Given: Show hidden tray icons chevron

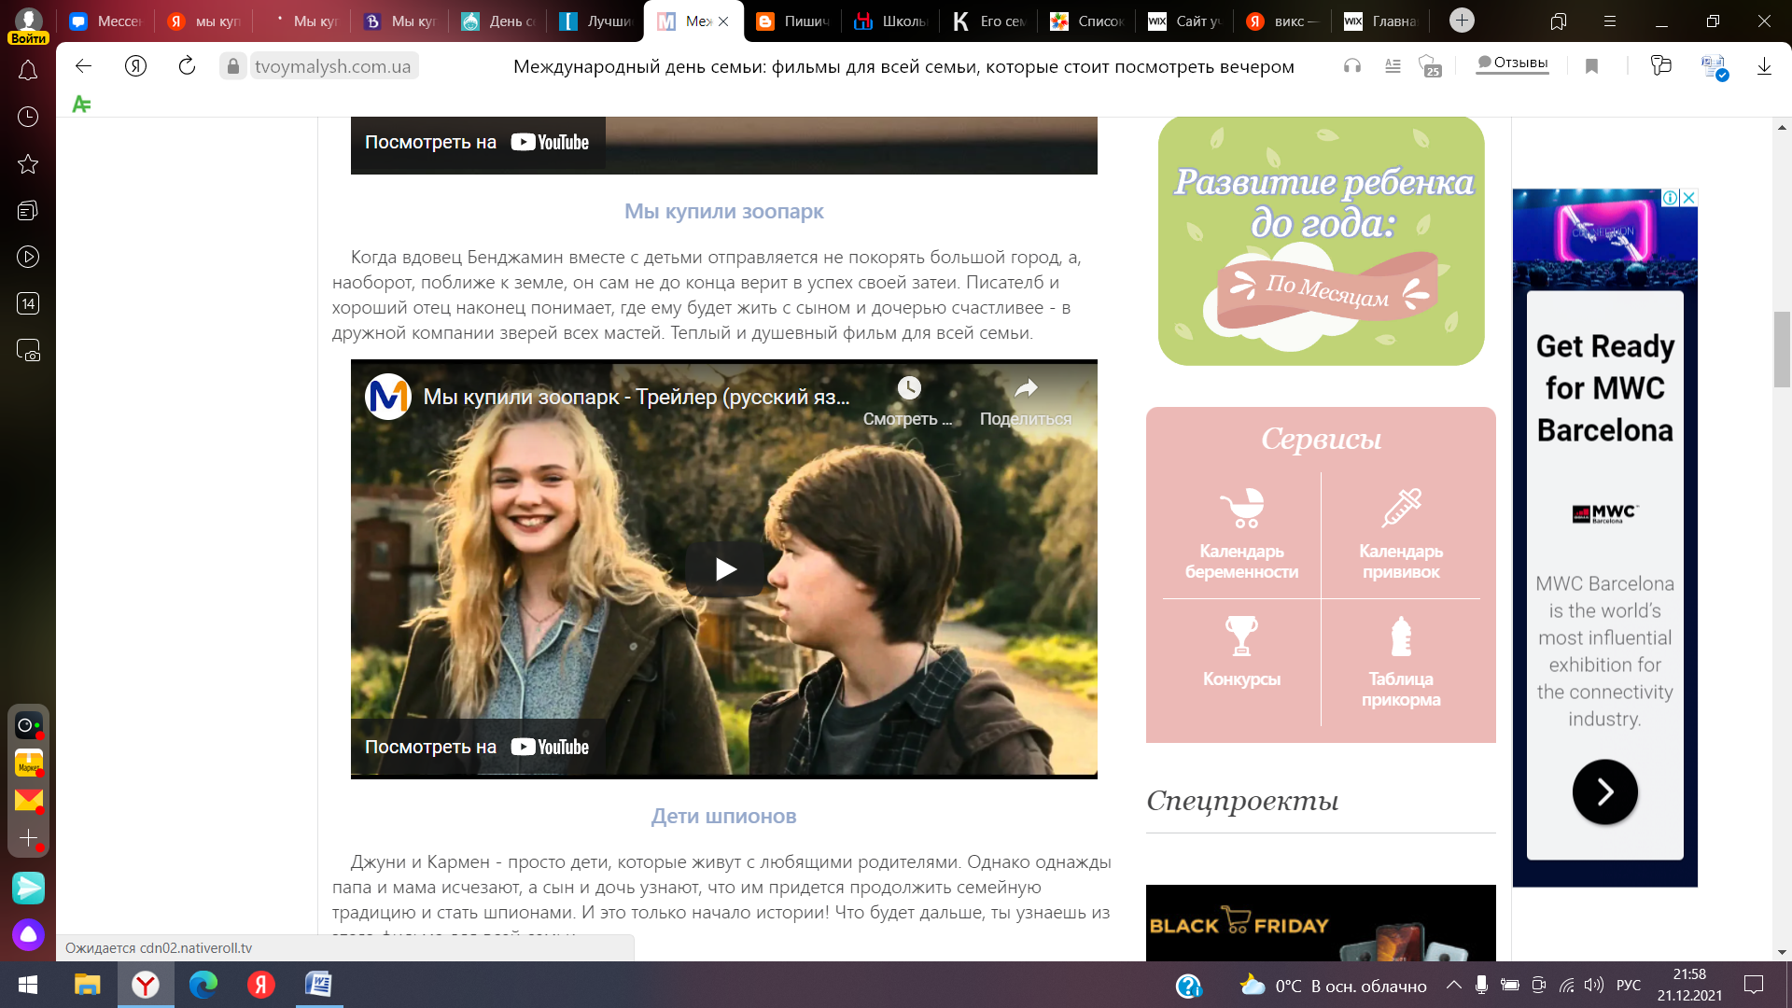Looking at the screenshot, I should pyautogui.click(x=1454, y=986).
